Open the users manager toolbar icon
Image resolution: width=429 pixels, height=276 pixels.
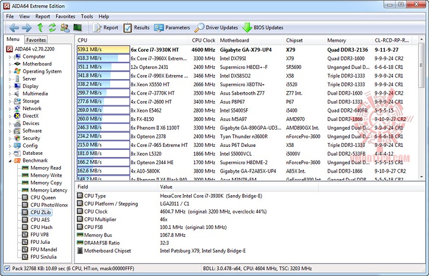[x=65, y=27]
